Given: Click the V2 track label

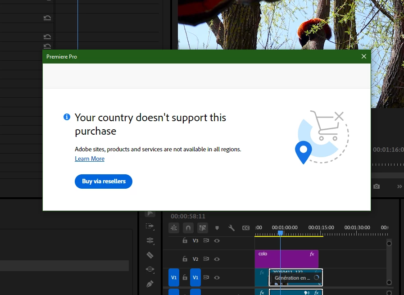Looking at the screenshot, I should 195,259.
